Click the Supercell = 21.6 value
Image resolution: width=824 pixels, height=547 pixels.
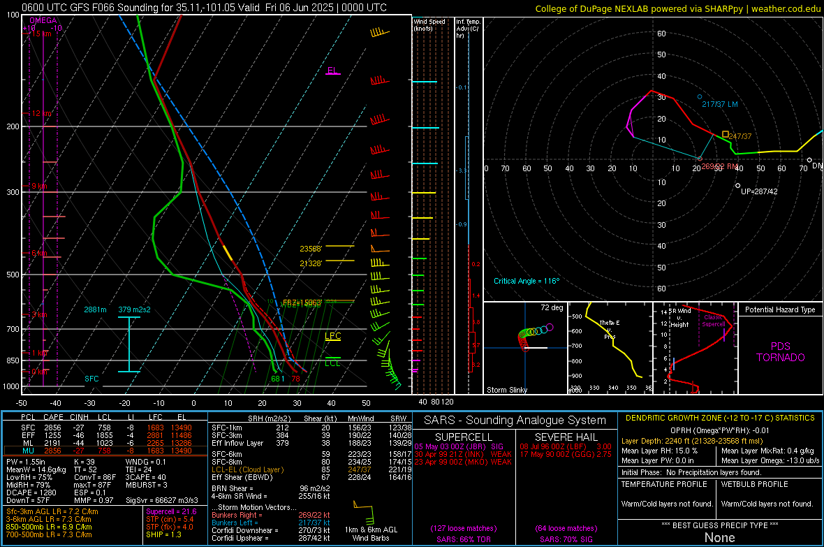point(171,511)
